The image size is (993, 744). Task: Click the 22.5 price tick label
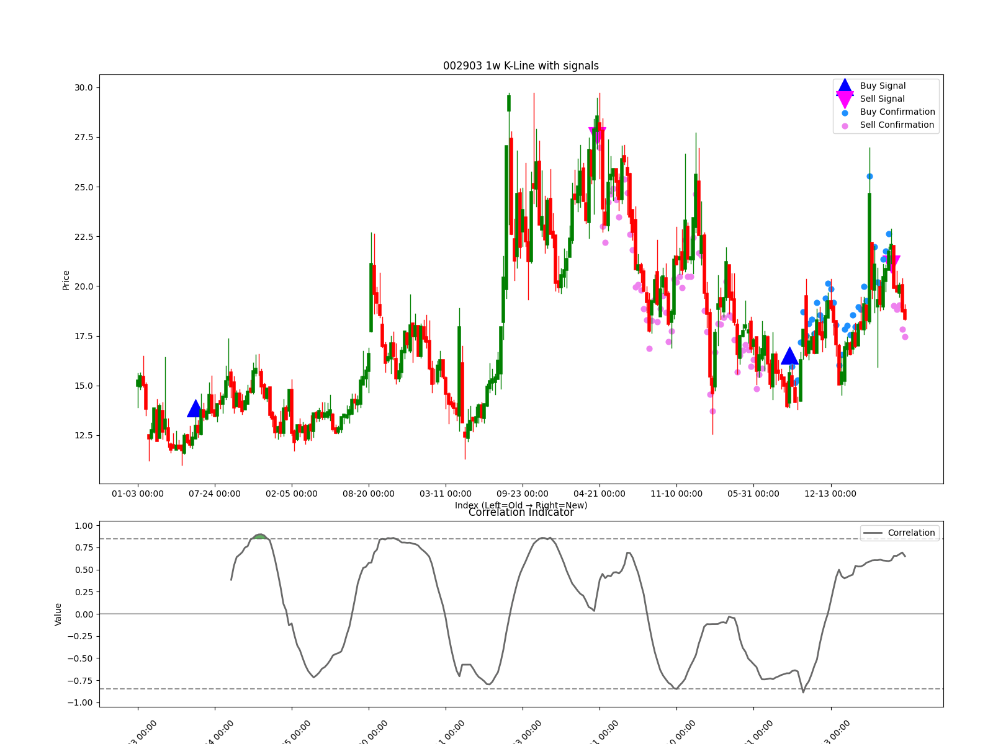click(x=83, y=237)
